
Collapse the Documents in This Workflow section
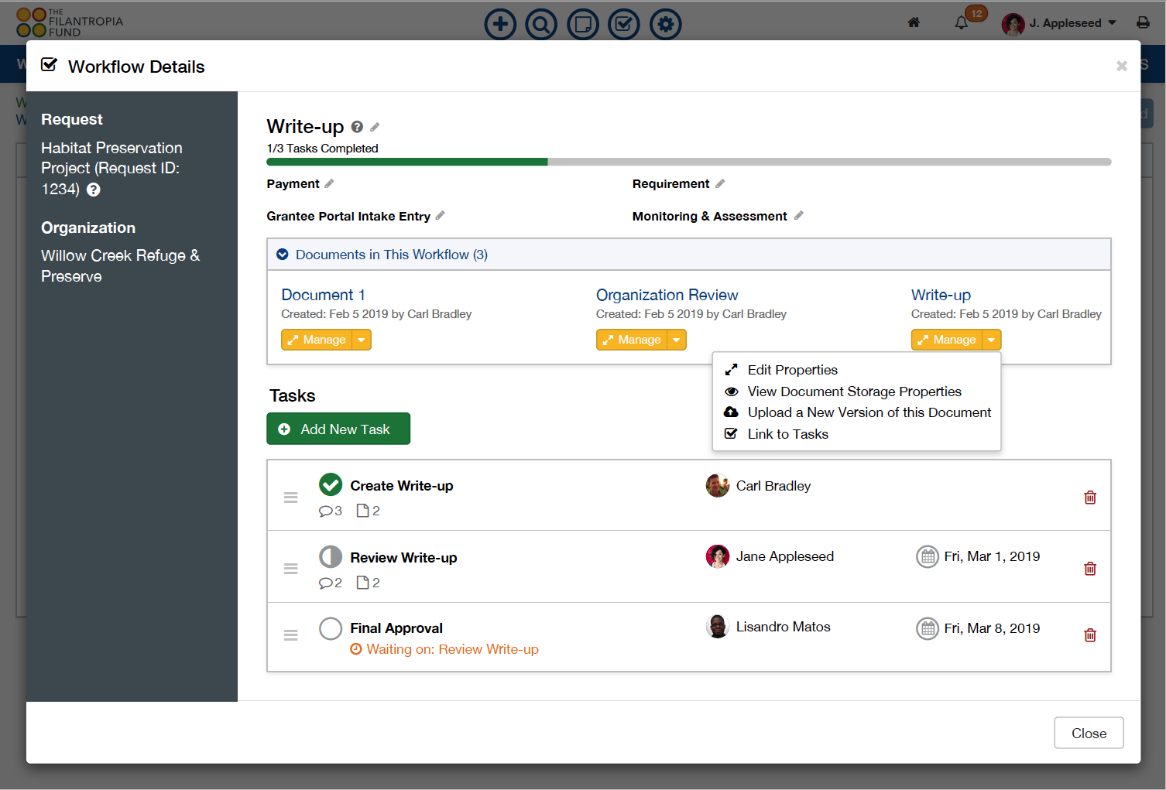(282, 254)
